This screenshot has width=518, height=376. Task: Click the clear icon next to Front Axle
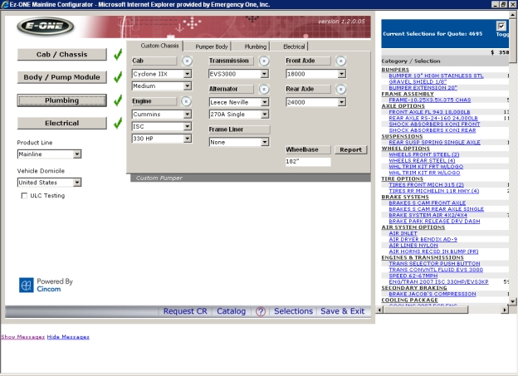pos(341,61)
